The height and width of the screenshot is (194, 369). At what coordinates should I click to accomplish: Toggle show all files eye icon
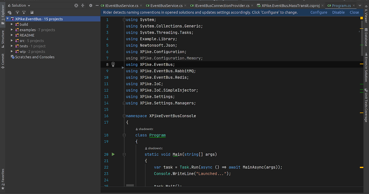[x=10, y=13]
